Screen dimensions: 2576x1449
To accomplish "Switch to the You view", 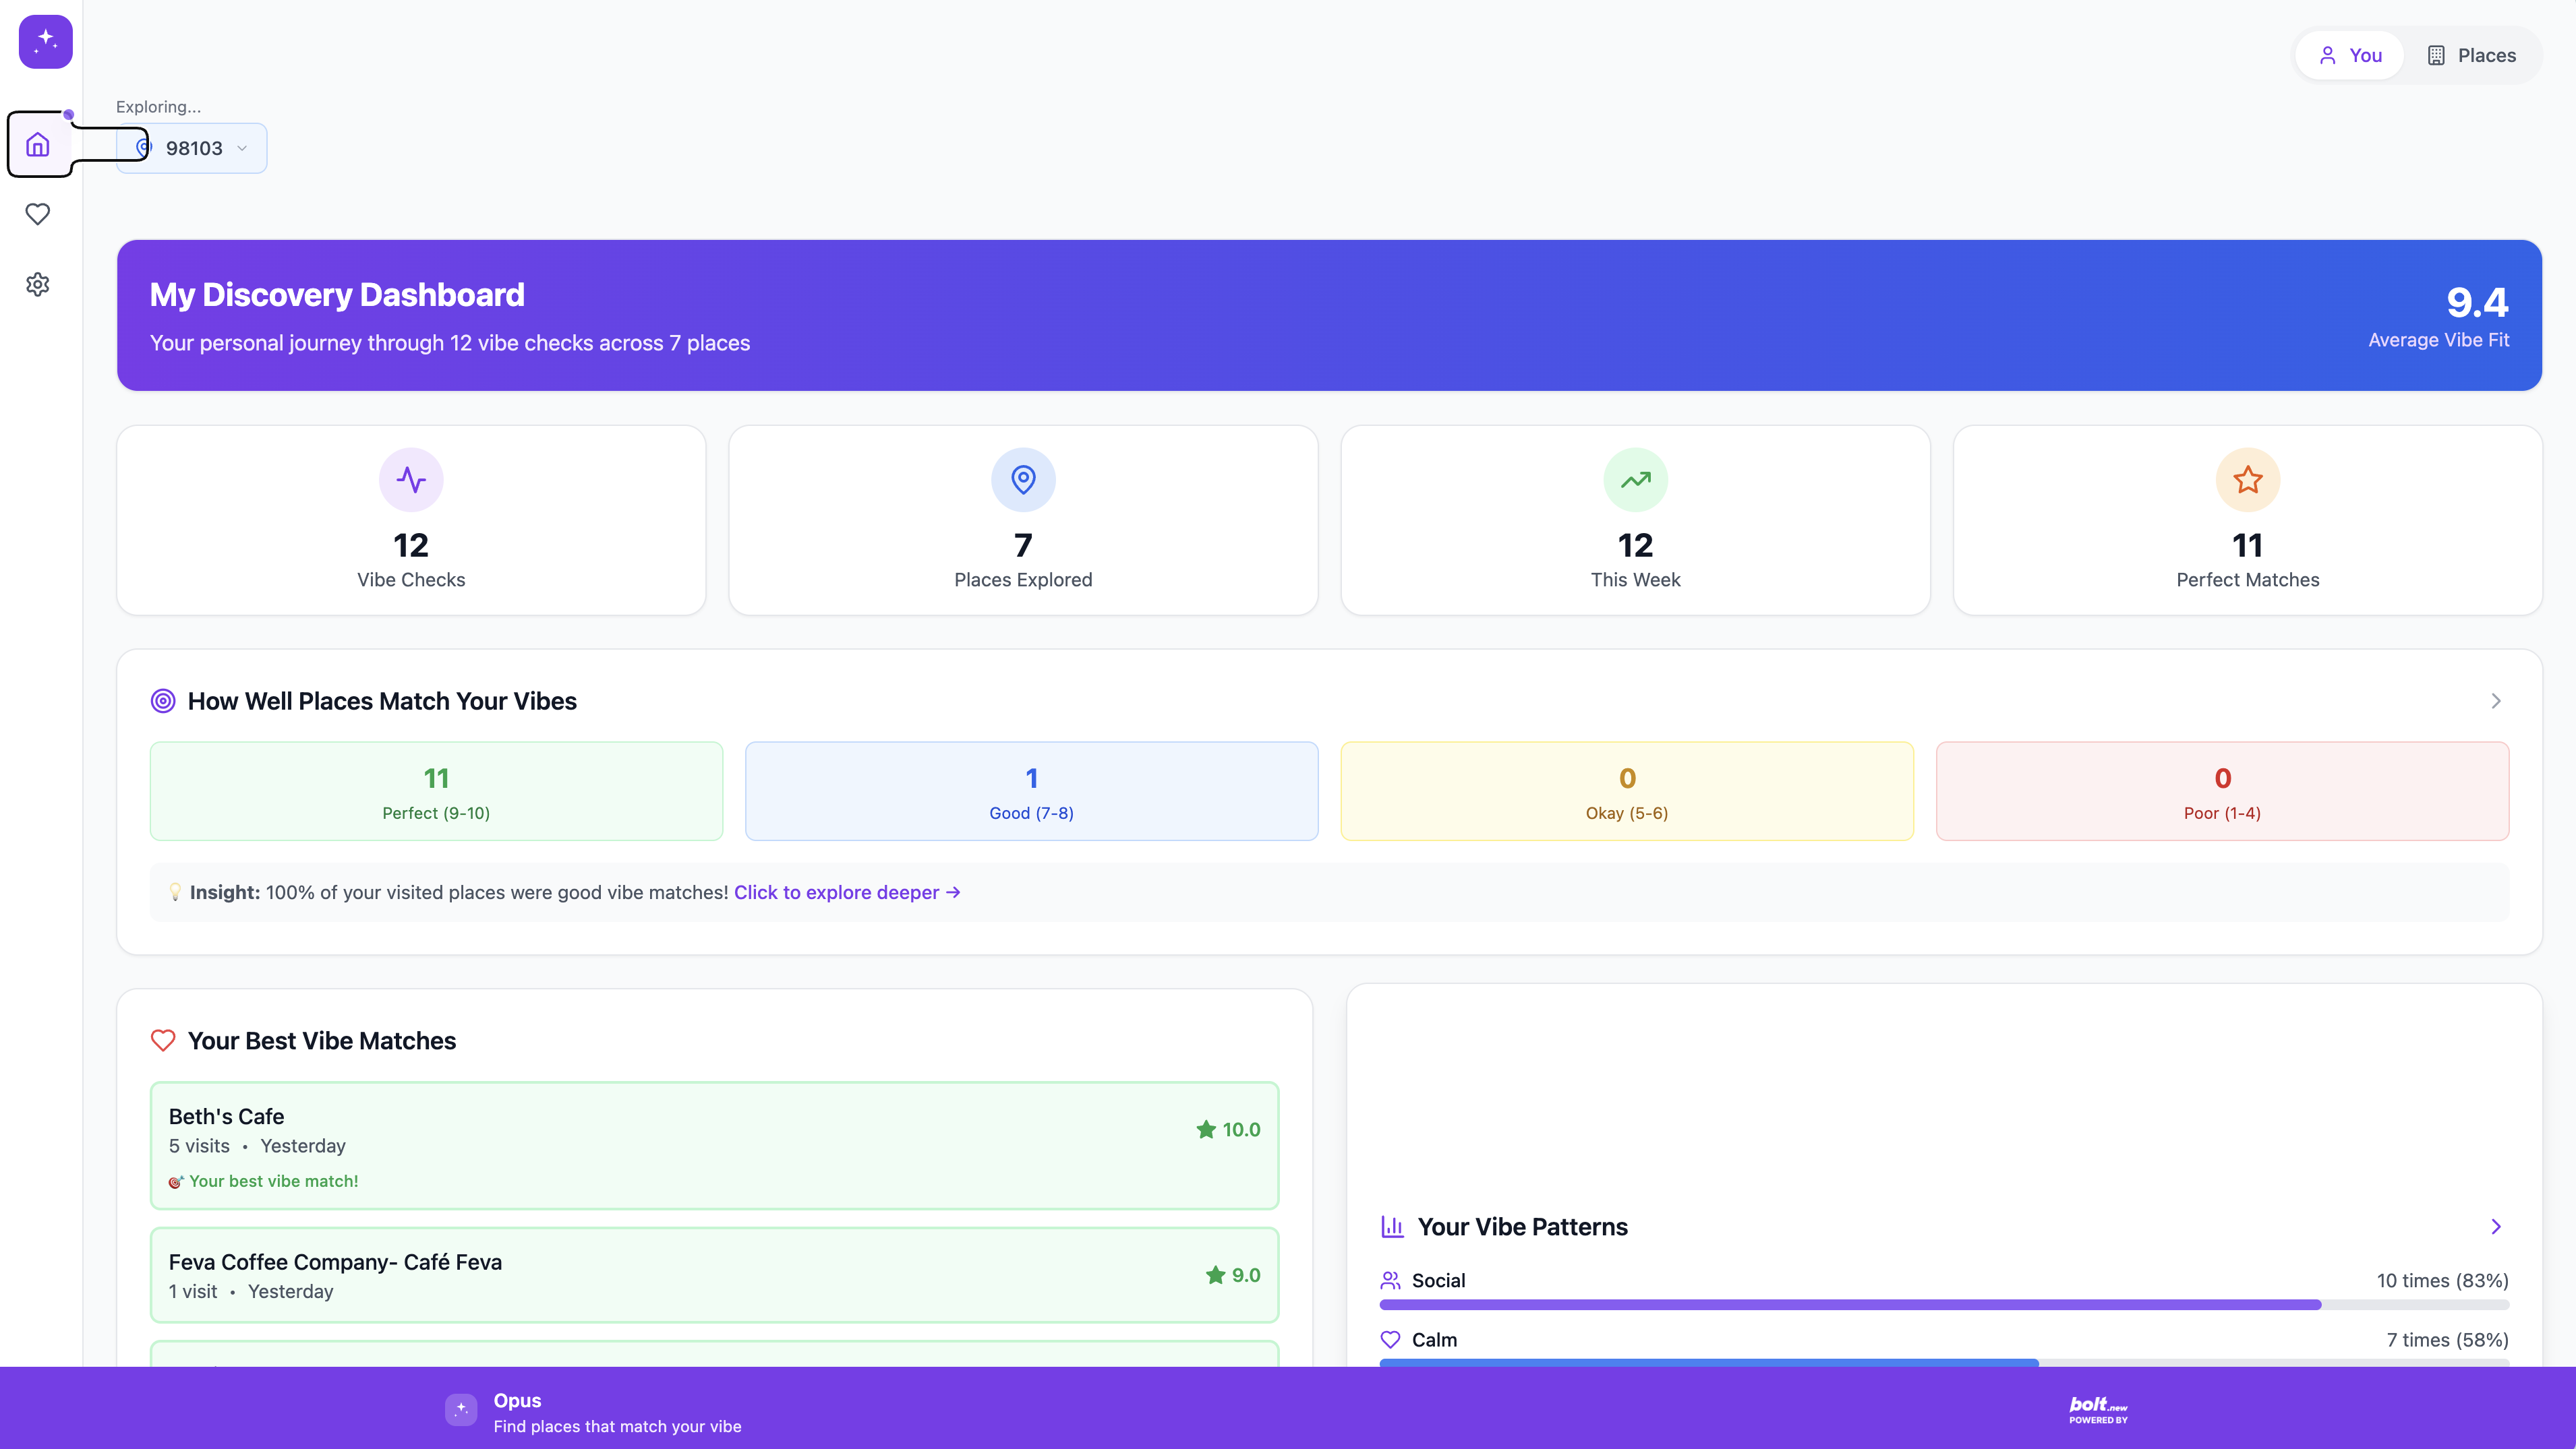I will pyautogui.click(x=2350, y=56).
